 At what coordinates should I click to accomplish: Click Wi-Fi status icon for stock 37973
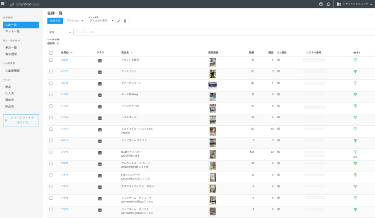point(355,209)
